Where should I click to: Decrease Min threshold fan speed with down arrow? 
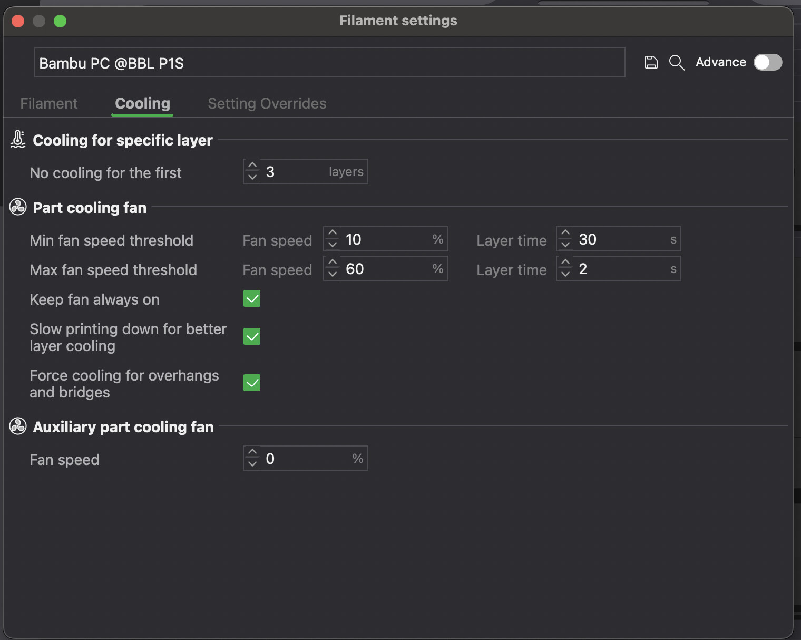pyautogui.click(x=333, y=245)
